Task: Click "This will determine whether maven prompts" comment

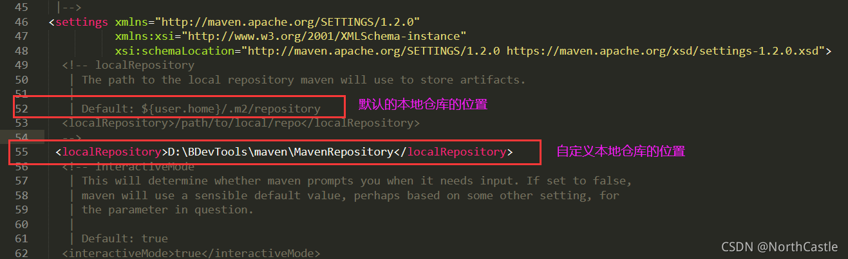Action: point(357,181)
